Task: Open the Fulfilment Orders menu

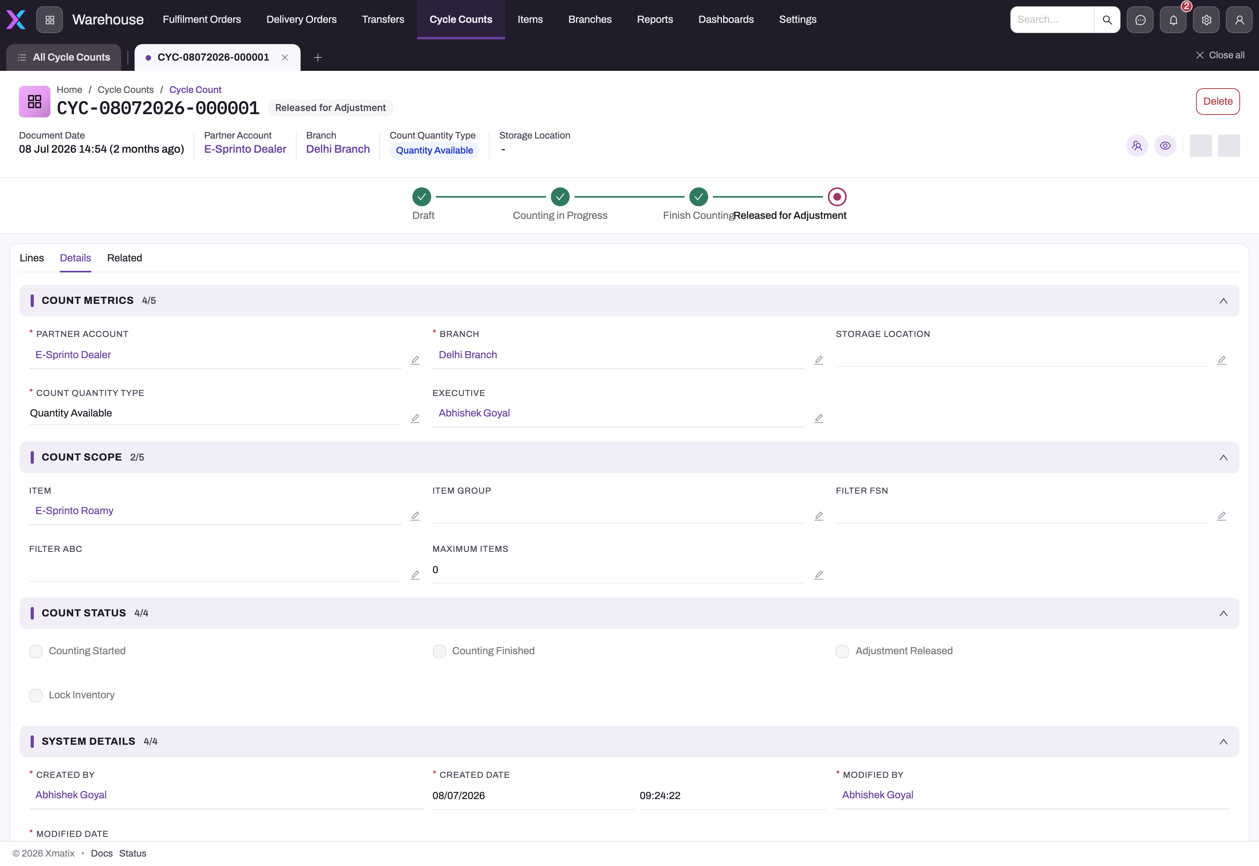Action: [202, 20]
